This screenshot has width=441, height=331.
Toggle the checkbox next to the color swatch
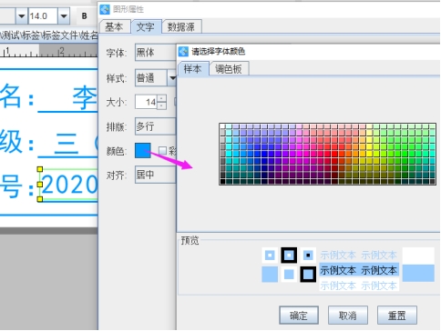pos(163,150)
